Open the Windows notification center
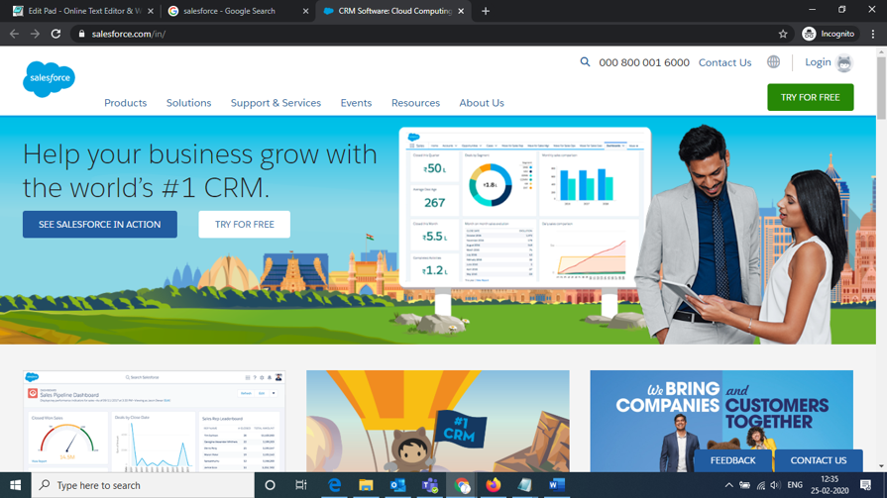 click(865, 485)
